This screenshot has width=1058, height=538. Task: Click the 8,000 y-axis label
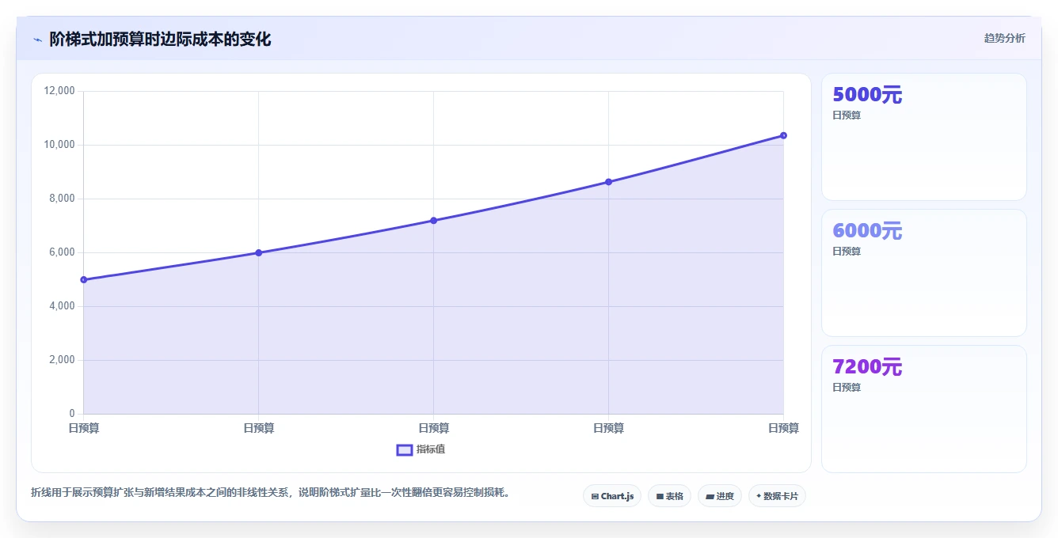[62, 199]
